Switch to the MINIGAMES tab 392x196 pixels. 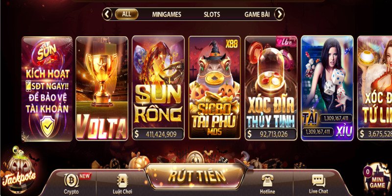(167, 15)
